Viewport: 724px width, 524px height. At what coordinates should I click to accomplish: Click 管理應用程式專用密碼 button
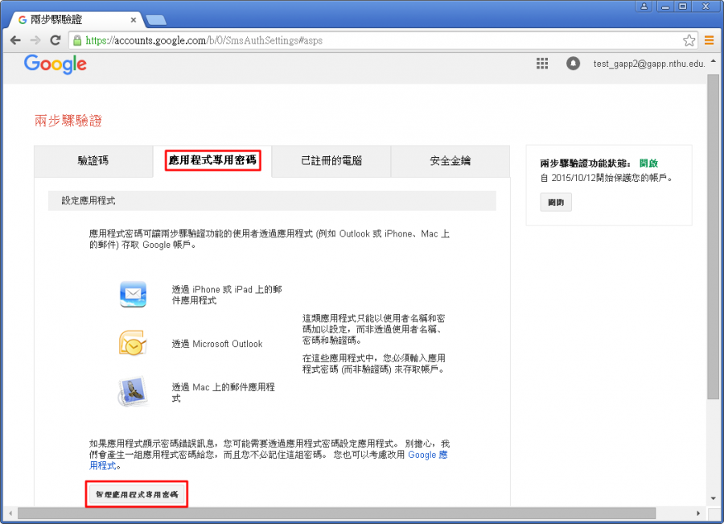point(137,493)
